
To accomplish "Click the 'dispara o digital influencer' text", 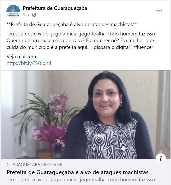I will tap(123, 47).
